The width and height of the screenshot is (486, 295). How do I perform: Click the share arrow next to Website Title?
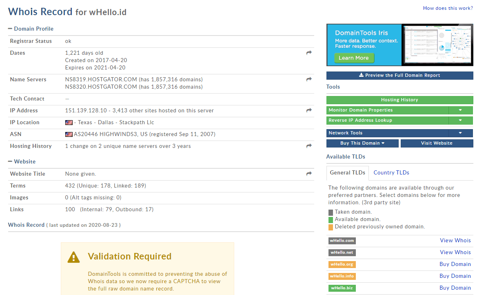pyautogui.click(x=309, y=174)
